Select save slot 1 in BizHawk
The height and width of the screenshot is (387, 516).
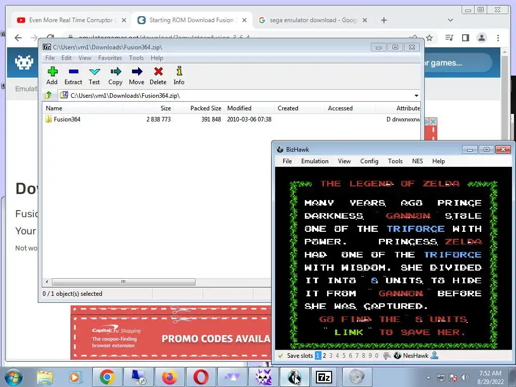(318, 356)
